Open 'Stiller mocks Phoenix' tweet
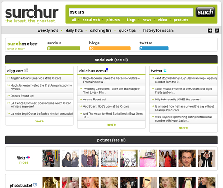The height and width of the screenshot is (188, 223). (184, 91)
